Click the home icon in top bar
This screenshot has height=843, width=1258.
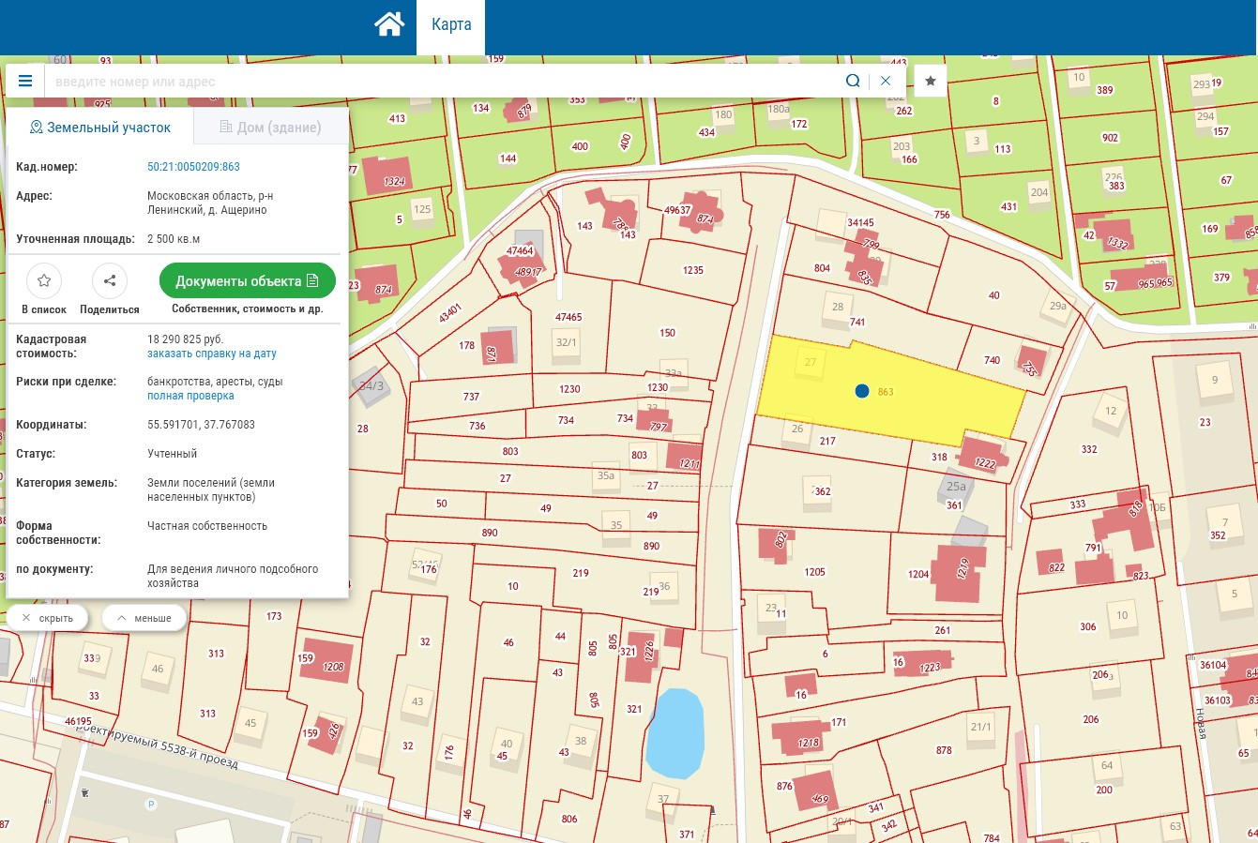pos(389,24)
